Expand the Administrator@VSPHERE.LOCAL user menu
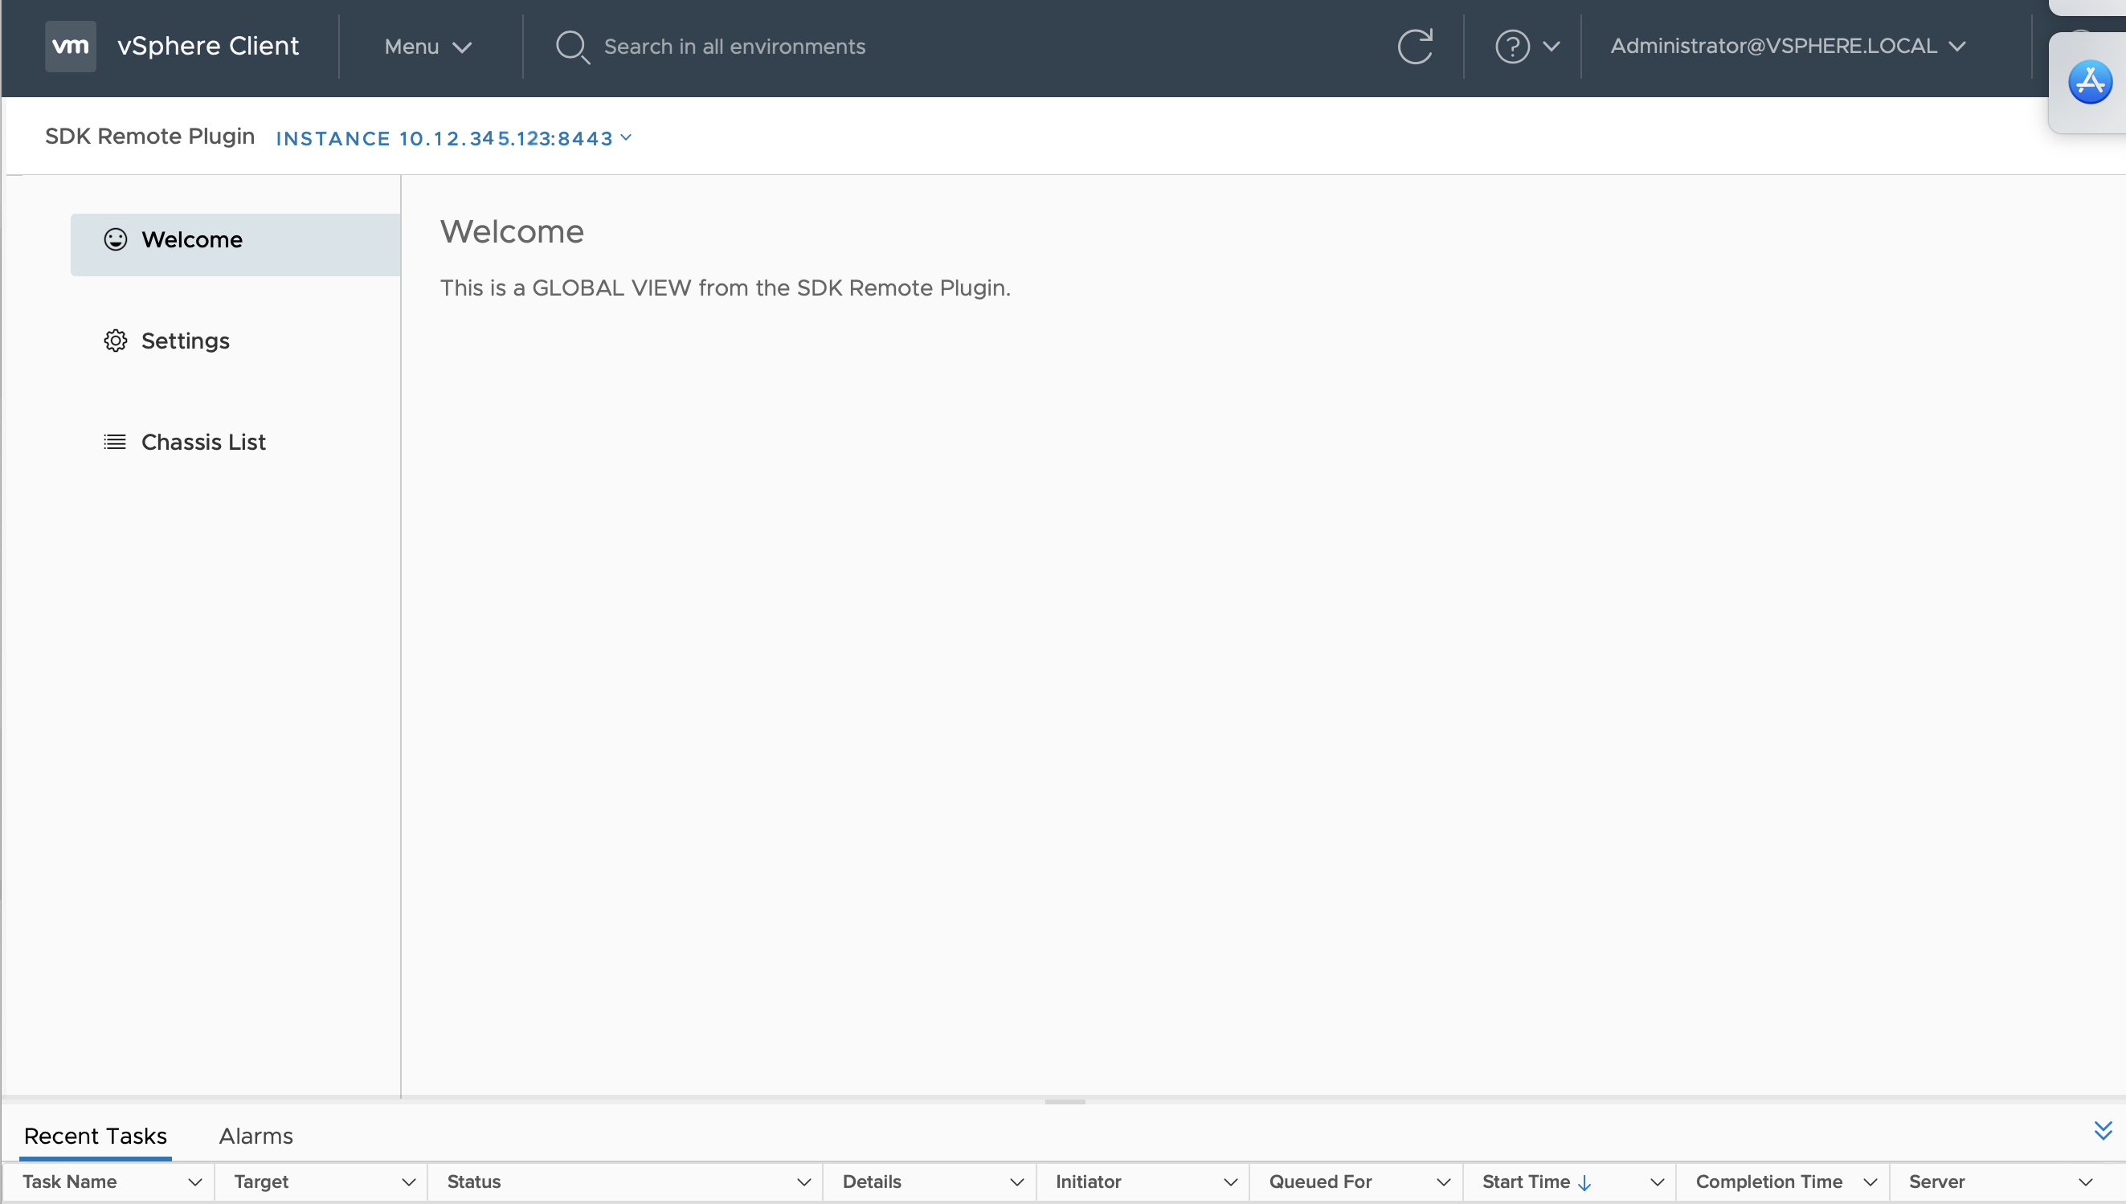The image size is (2126, 1204). click(1788, 47)
